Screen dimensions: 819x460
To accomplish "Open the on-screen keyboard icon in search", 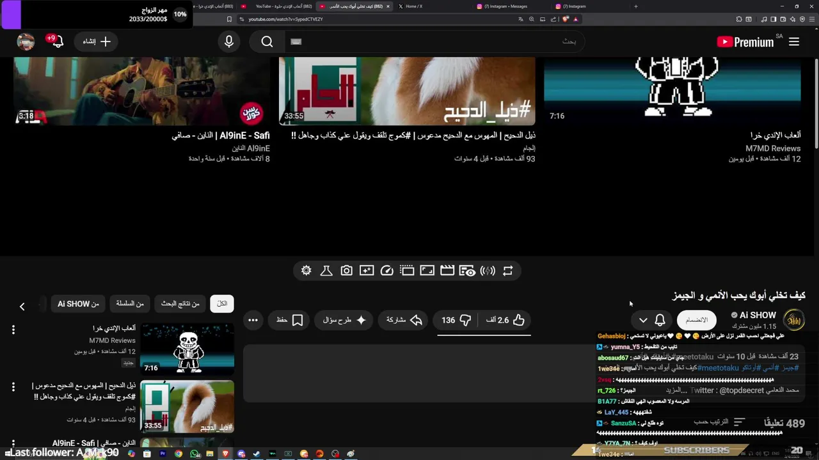I will click(x=296, y=42).
